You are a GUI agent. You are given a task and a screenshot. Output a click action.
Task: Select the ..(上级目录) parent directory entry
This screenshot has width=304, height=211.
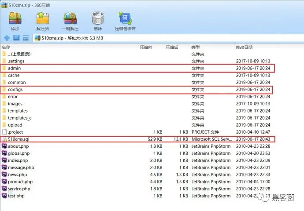point(19,54)
